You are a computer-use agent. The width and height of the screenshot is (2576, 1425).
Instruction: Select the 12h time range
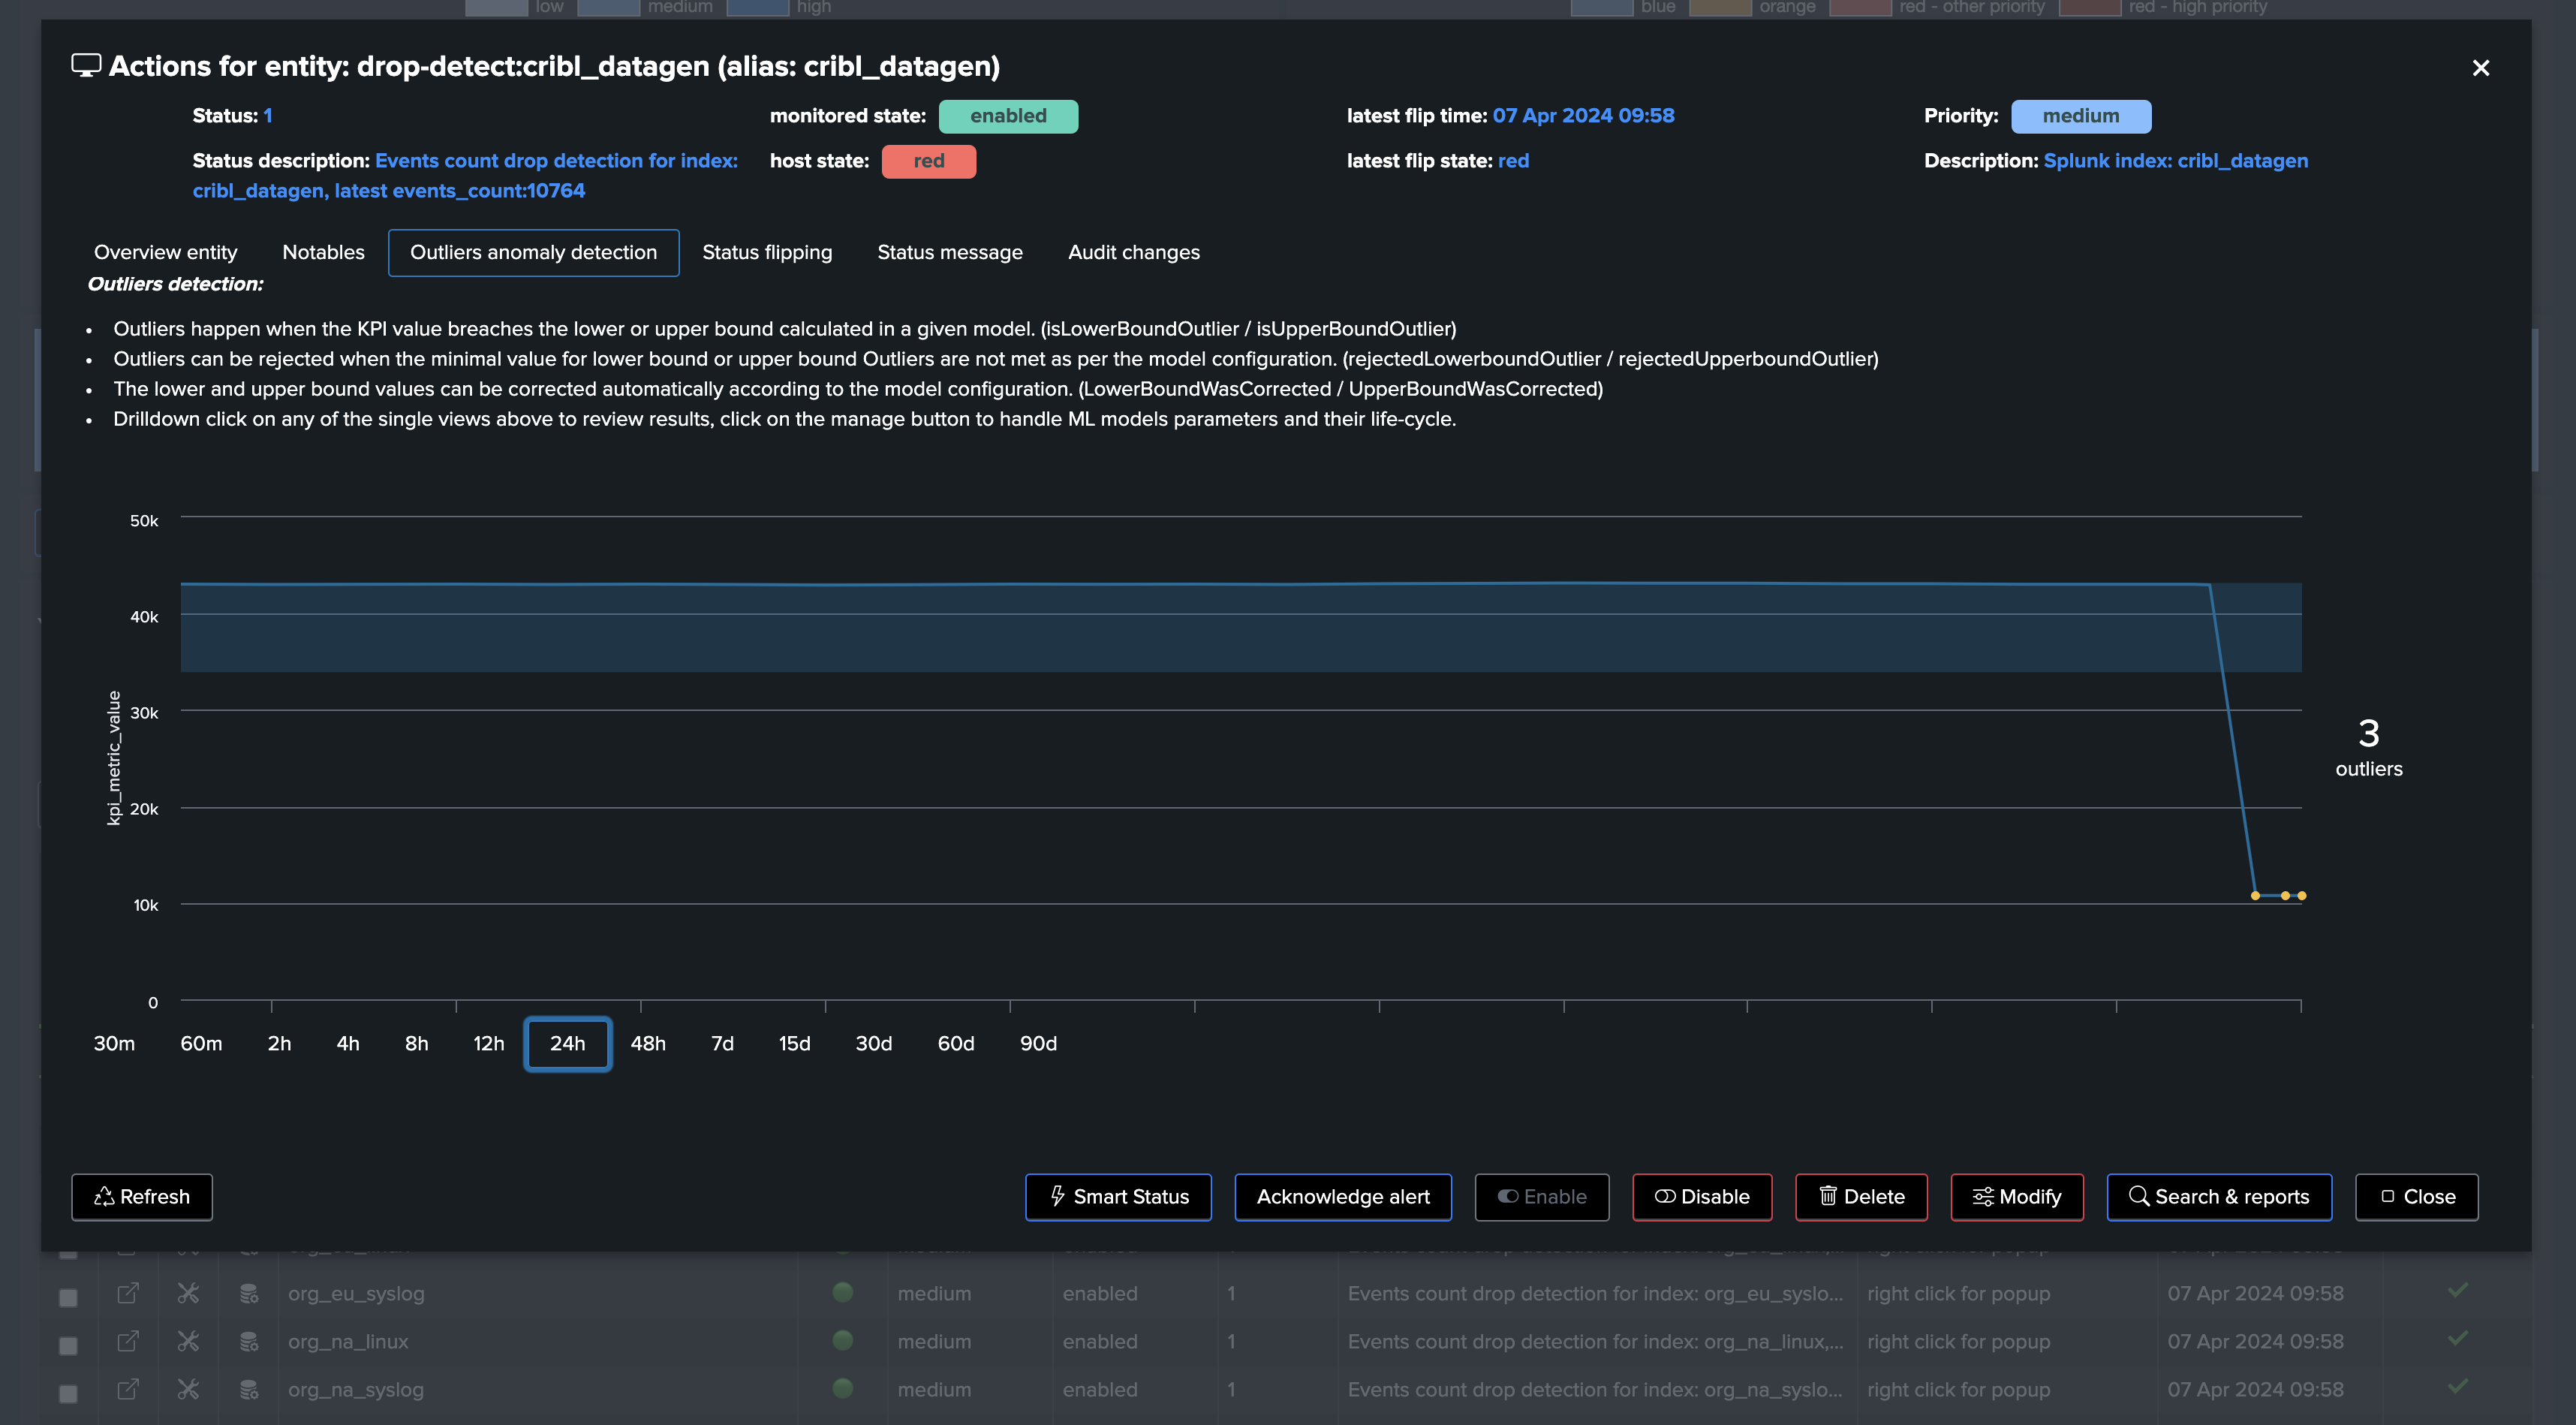[x=488, y=1043]
